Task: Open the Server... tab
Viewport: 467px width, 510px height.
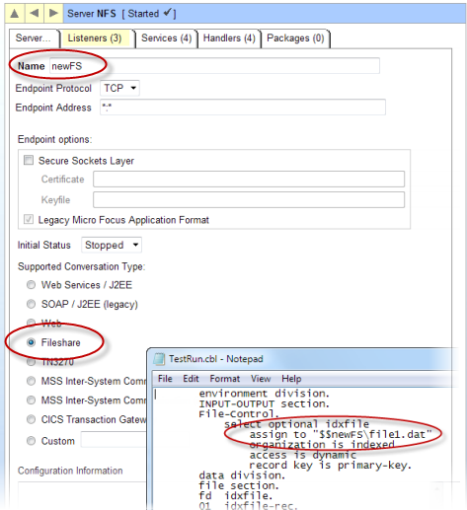Action: tap(34, 38)
